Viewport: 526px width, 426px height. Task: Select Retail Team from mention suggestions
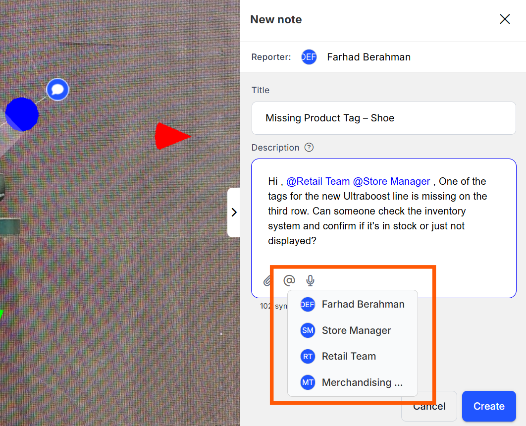[x=349, y=356]
